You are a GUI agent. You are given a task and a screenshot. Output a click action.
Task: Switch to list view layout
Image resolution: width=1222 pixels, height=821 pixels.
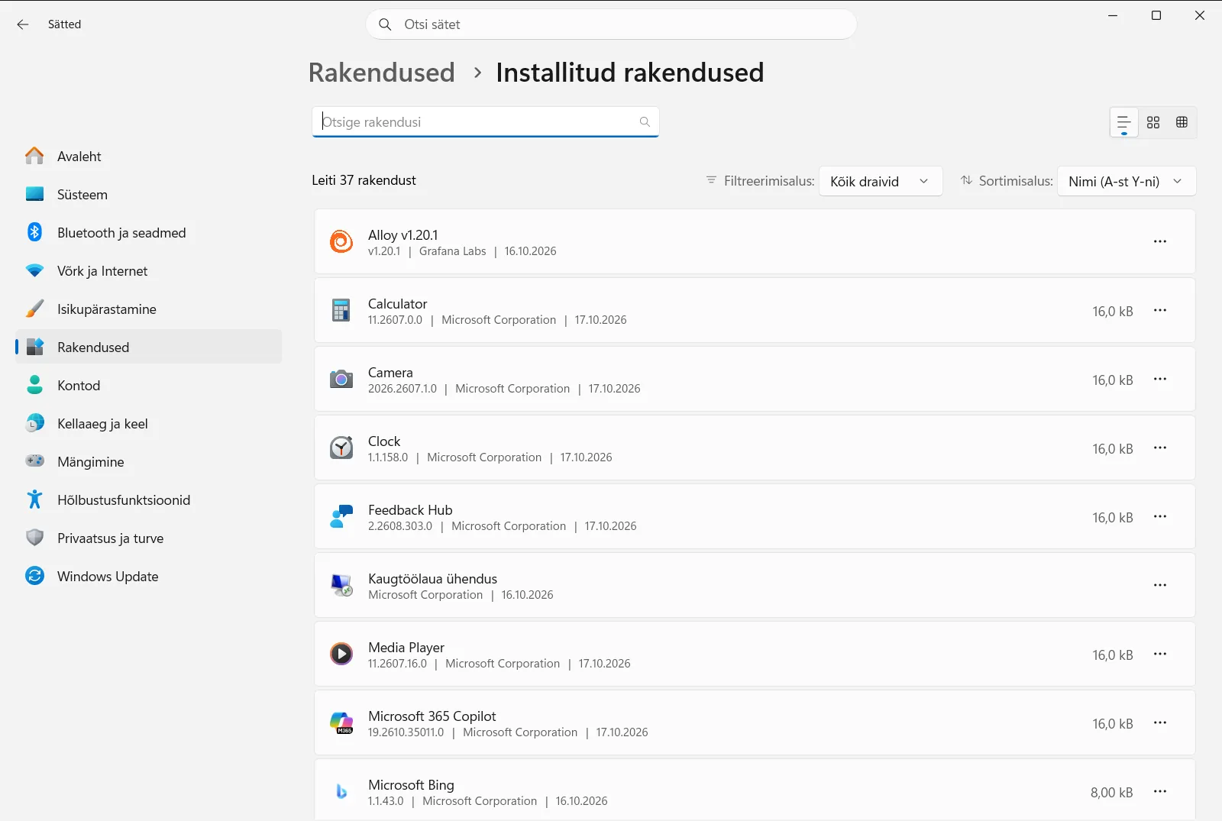(x=1124, y=122)
